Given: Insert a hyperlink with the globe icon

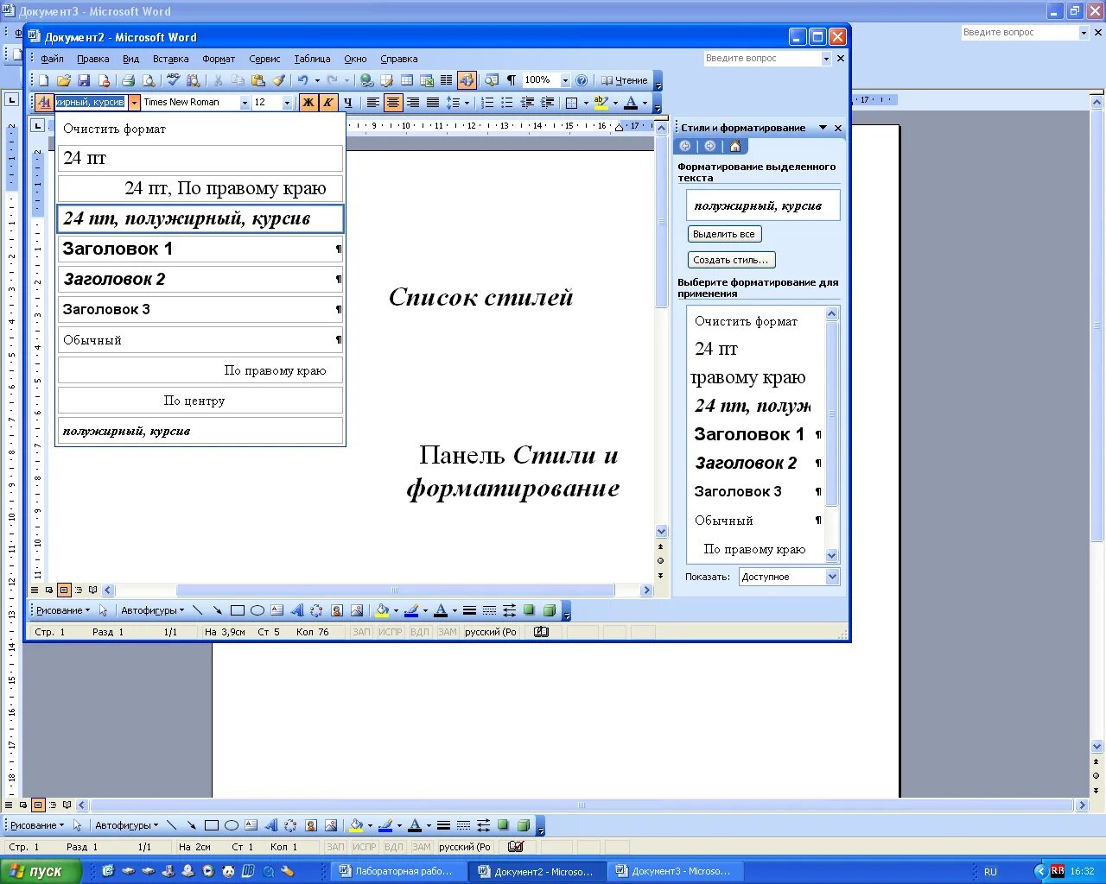Looking at the screenshot, I should click(366, 80).
